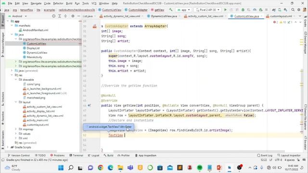
Task: Open the Refactor menu
Action: (x=58, y=3)
